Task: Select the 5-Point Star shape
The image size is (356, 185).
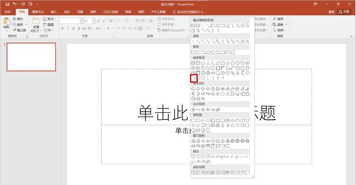Action: coord(208,141)
